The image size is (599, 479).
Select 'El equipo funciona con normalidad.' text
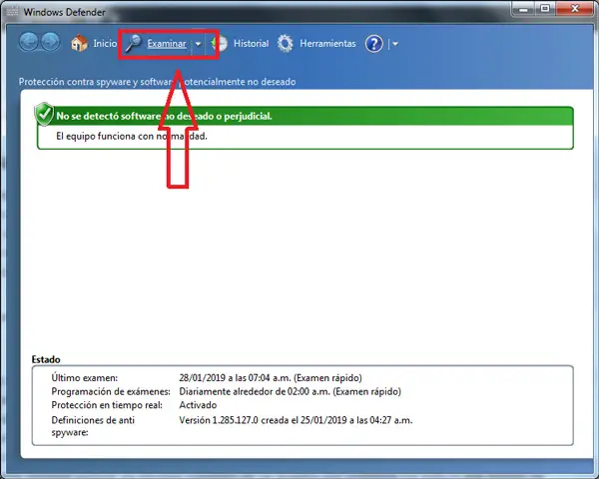click(132, 137)
